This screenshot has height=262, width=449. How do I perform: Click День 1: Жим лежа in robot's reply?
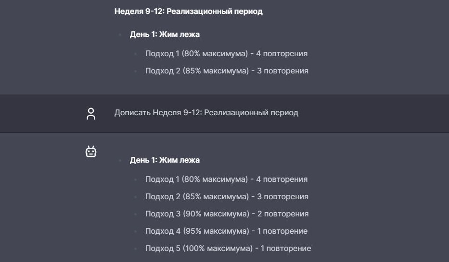(x=165, y=160)
